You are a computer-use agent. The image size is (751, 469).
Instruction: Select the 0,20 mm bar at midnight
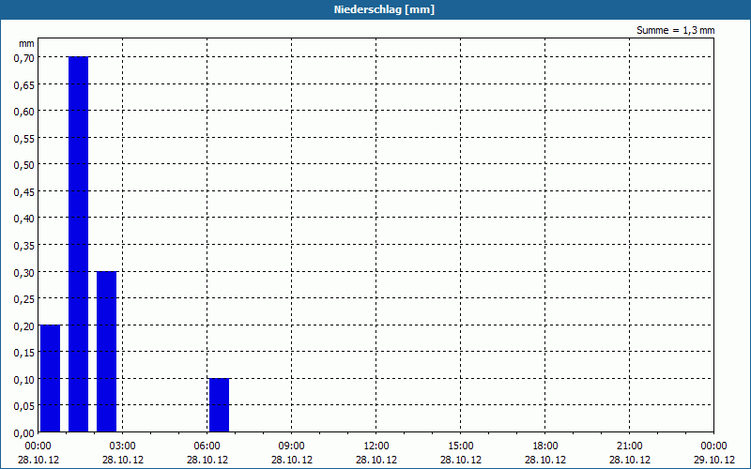tap(51, 379)
